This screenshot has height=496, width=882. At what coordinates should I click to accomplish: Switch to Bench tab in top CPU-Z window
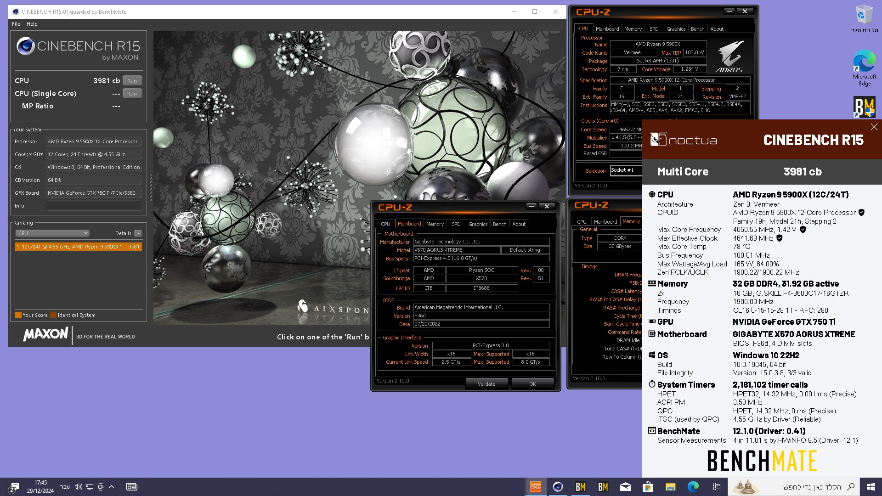[697, 29]
